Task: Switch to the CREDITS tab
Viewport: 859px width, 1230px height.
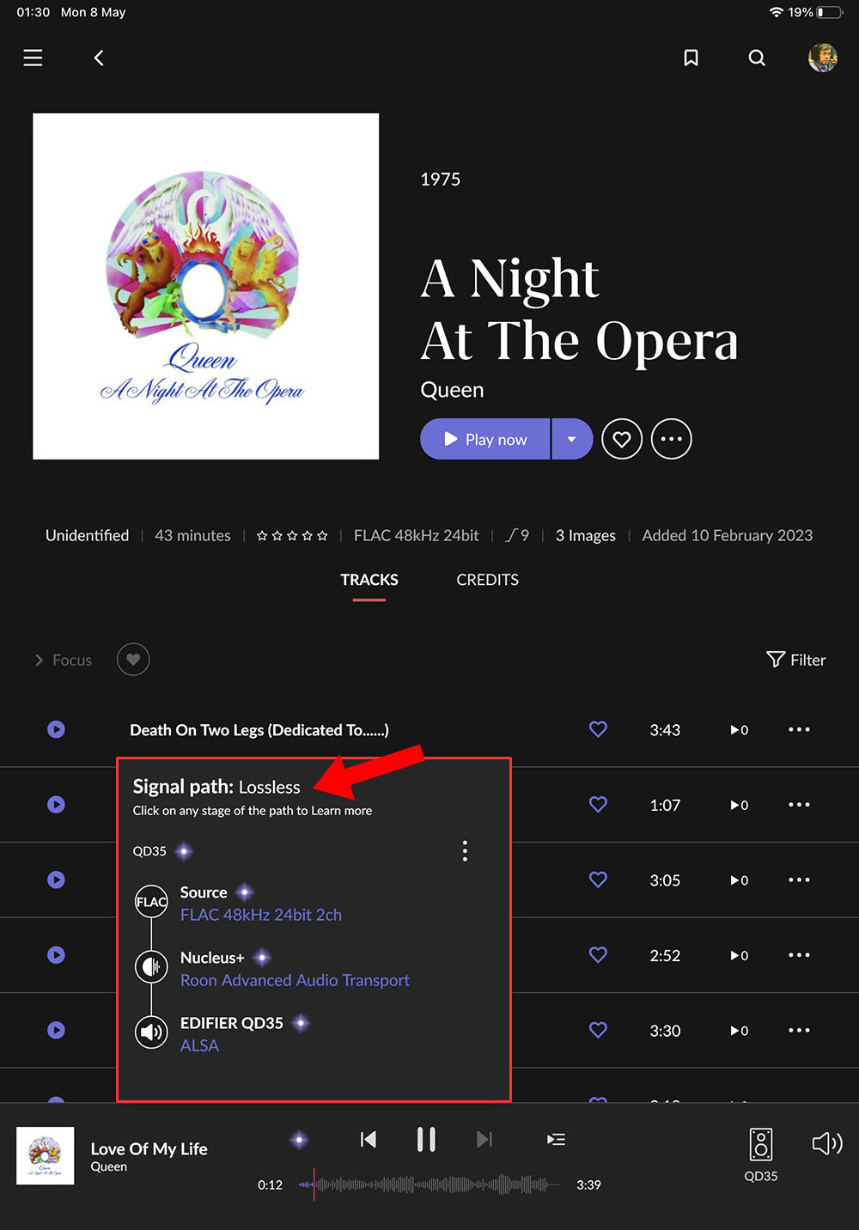Action: pyautogui.click(x=487, y=580)
